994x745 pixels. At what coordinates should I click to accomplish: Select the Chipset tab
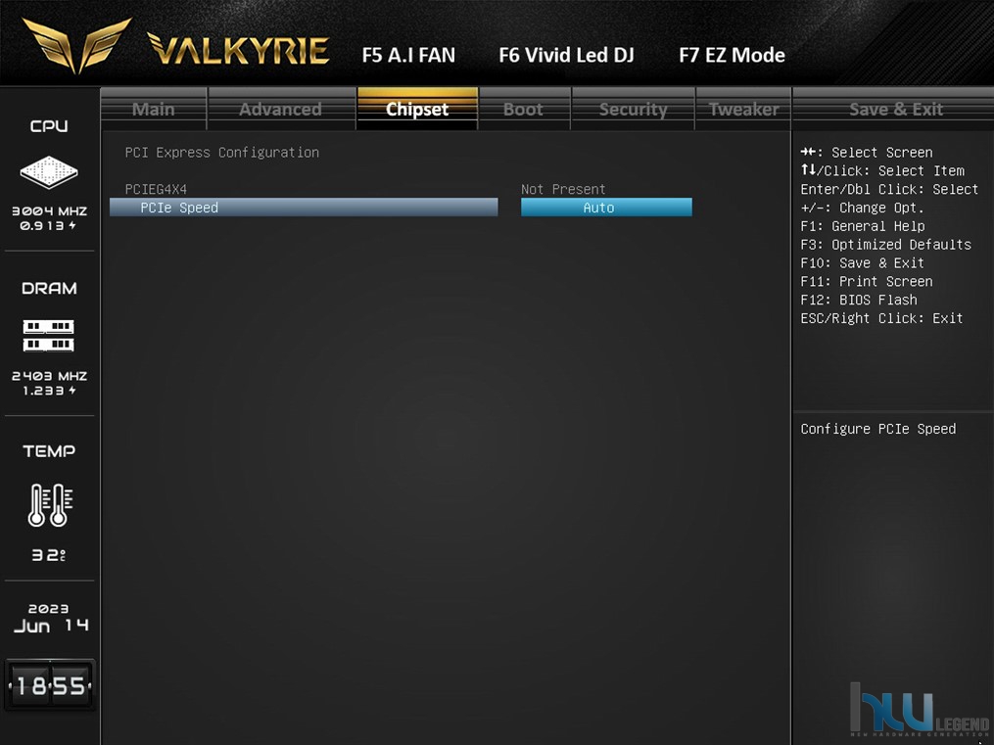click(417, 109)
